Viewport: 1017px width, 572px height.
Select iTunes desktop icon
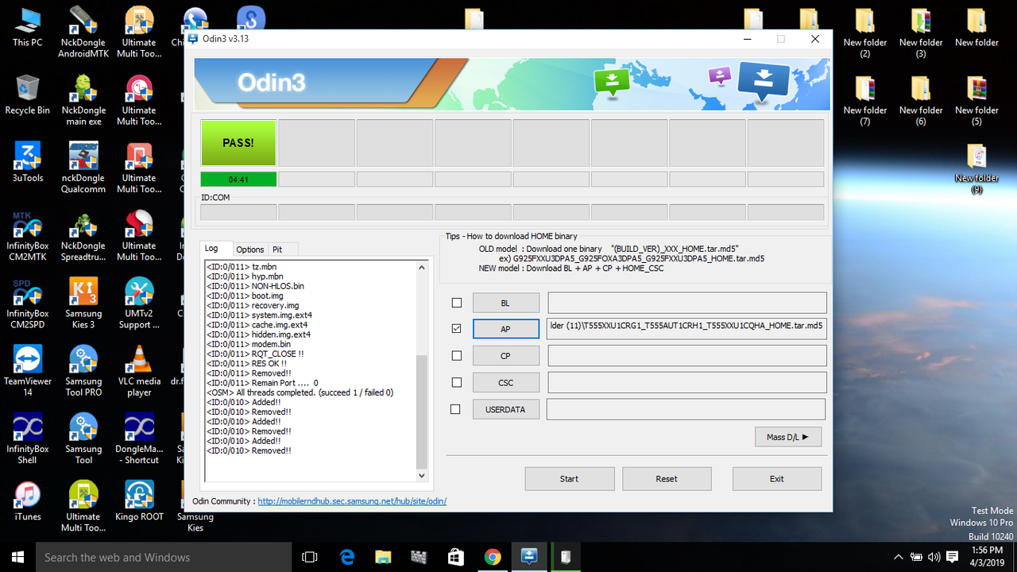pyautogui.click(x=27, y=500)
